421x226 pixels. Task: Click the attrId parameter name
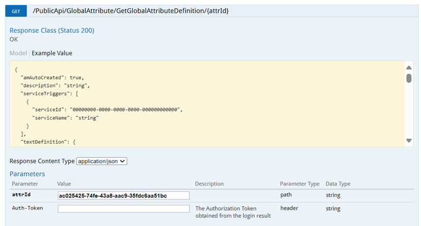coord(21,194)
